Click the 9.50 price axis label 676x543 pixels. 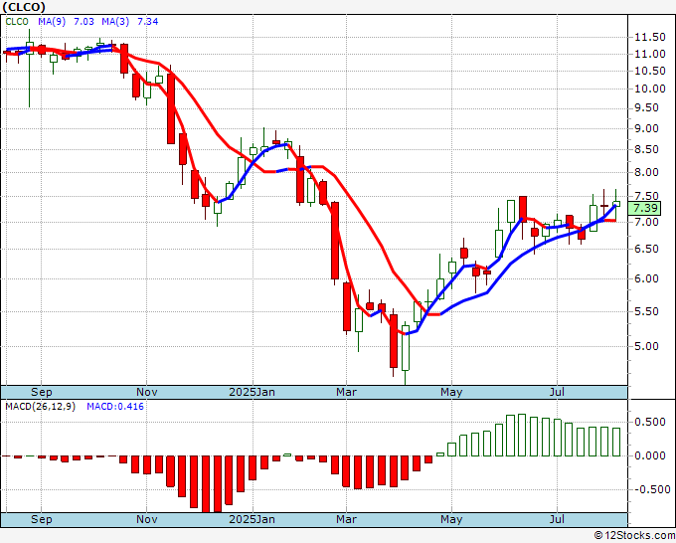647,107
